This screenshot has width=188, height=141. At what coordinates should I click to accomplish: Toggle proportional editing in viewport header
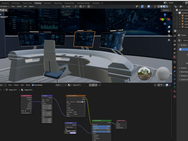point(89,6)
